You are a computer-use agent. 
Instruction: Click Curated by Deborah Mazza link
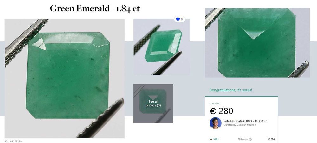point(239,125)
